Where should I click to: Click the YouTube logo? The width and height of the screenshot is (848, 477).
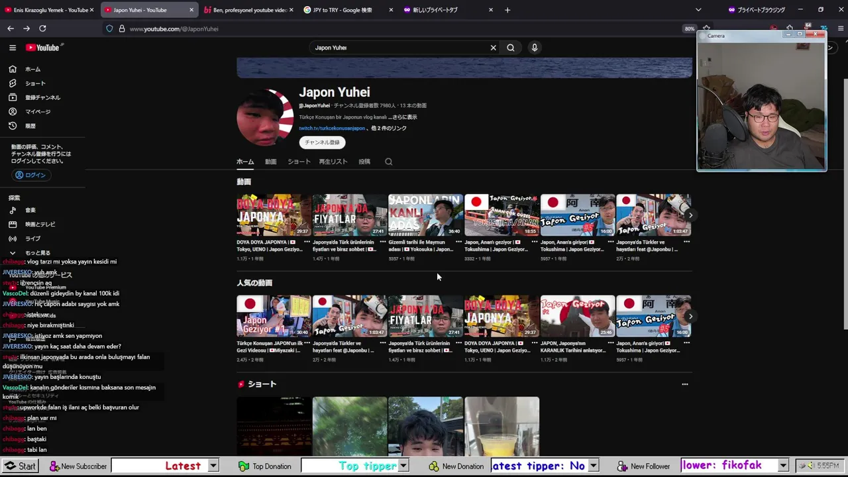click(x=43, y=48)
